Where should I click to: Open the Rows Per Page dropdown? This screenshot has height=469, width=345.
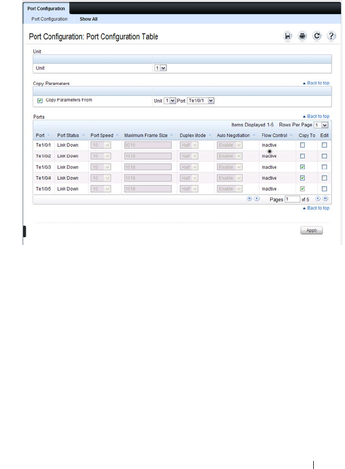(321, 125)
